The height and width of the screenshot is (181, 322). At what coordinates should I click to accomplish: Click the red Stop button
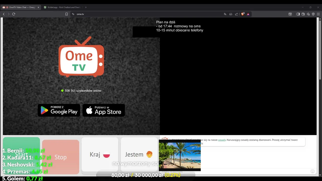(61, 157)
